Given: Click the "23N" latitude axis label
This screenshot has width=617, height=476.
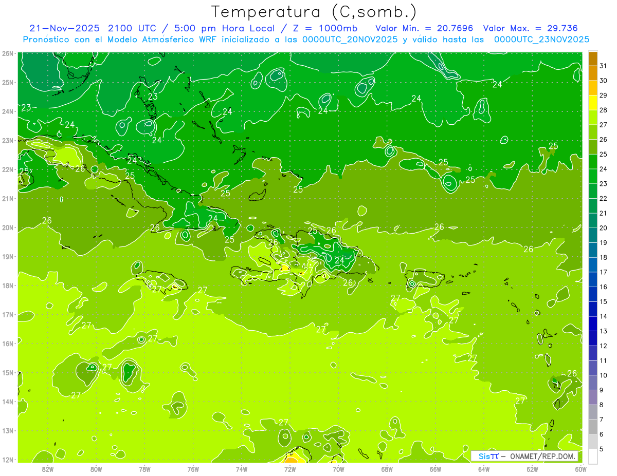Looking at the screenshot, I should tap(7, 140).
